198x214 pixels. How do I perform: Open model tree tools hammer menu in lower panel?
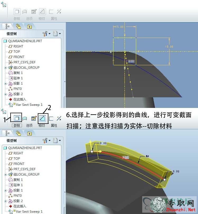[47, 141]
